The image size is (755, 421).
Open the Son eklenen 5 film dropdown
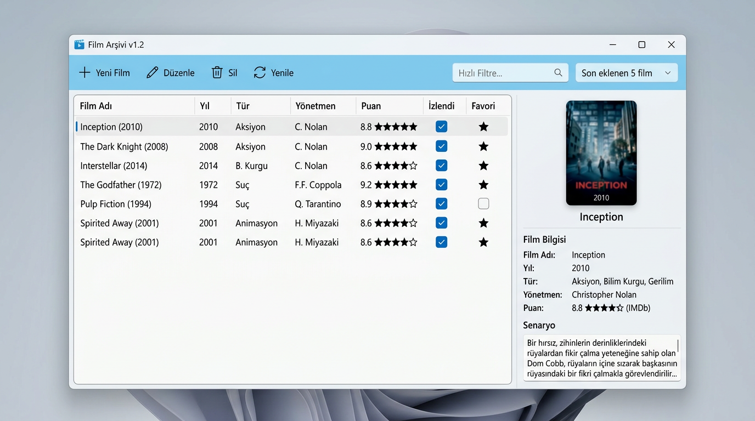627,73
